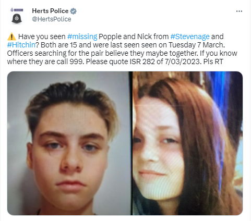Screen dimensions: 251x221
Task: Click the Herts Police helmet avatar
Action: click(17, 16)
